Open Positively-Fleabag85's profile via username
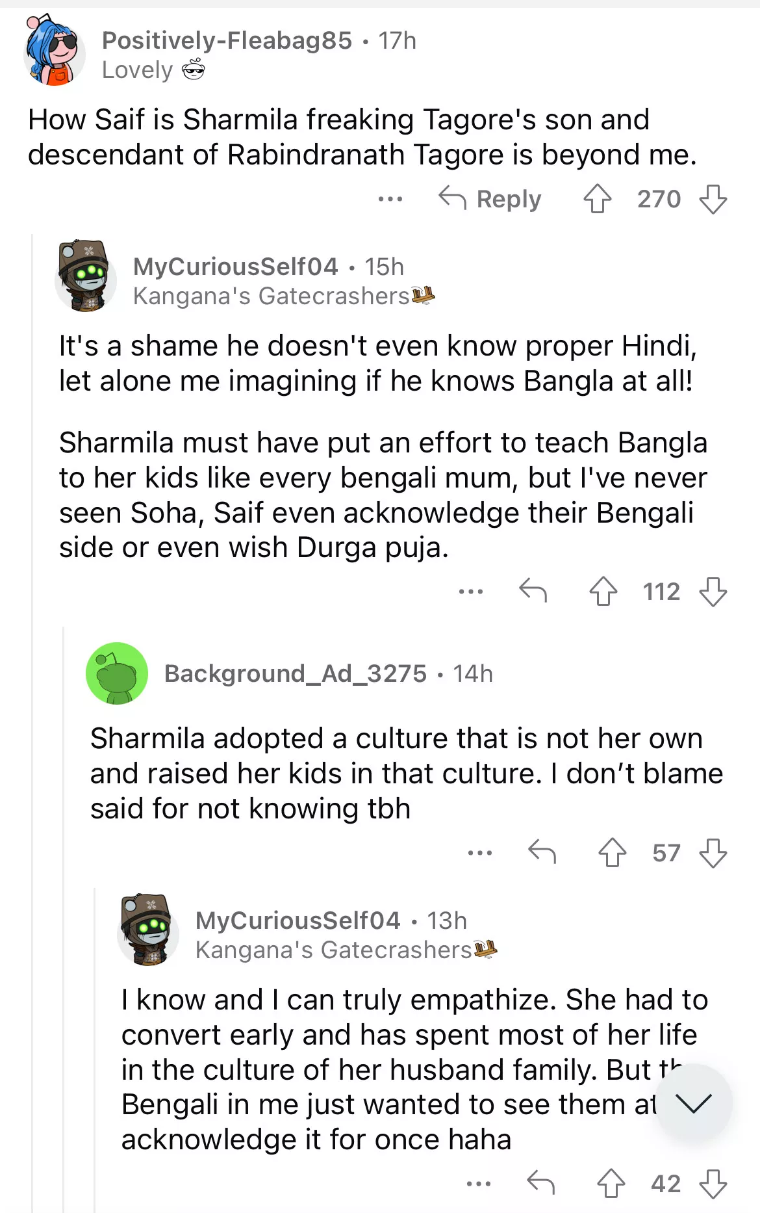This screenshot has height=1213, width=760. 227,40
